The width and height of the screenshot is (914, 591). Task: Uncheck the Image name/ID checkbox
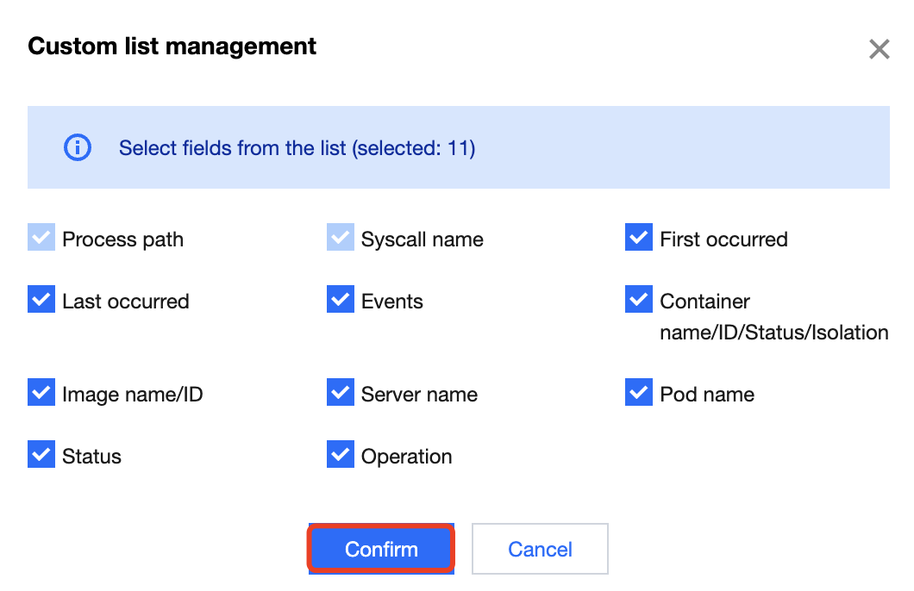[x=41, y=394]
